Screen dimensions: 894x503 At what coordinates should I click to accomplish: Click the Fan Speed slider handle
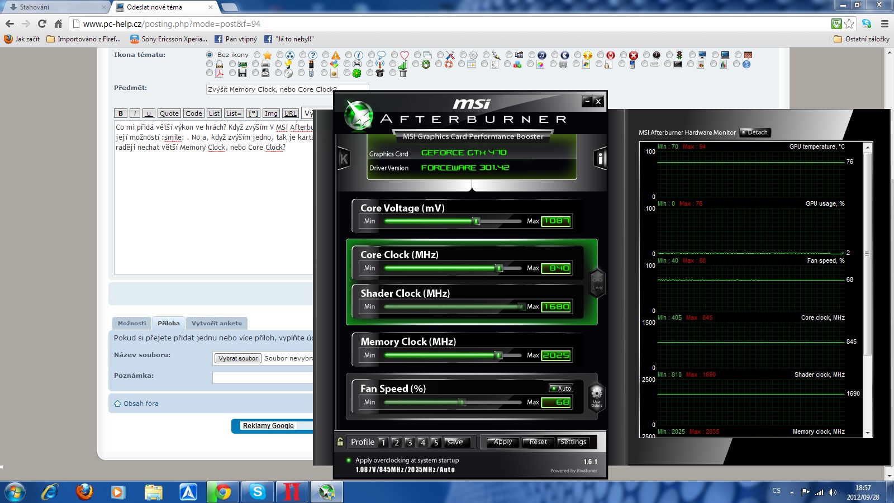[x=462, y=402]
